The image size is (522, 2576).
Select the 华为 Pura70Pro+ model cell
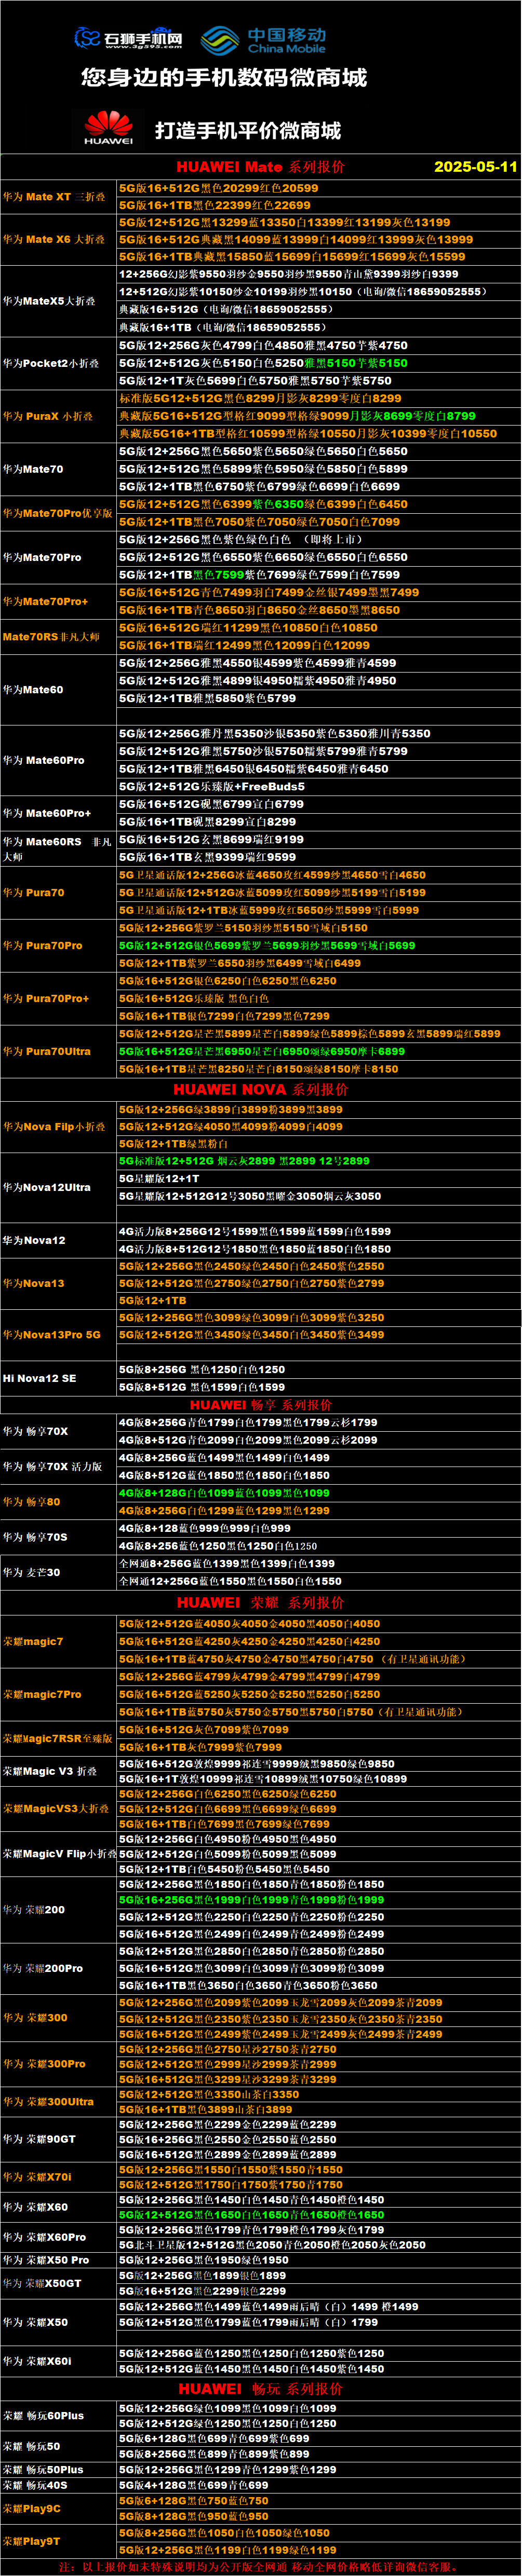[x=58, y=998]
